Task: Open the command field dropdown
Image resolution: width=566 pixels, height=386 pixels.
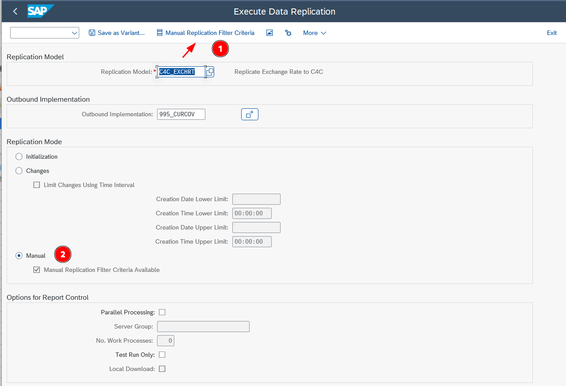Action: [x=74, y=33]
